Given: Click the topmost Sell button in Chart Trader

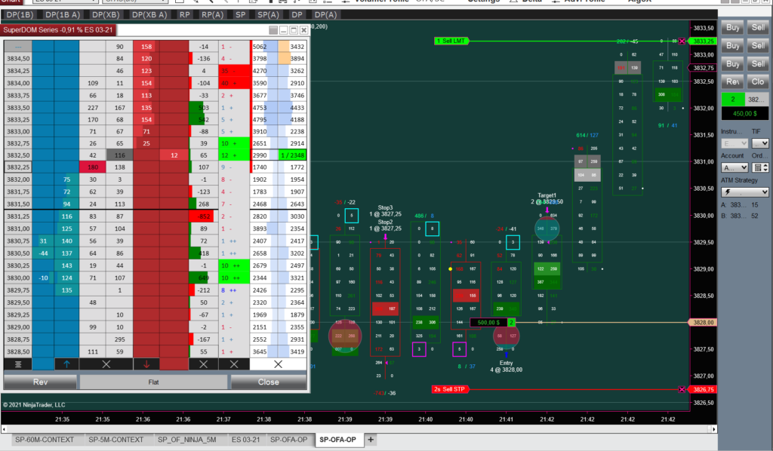Looking at the screenshot, I should click(758, 28).
